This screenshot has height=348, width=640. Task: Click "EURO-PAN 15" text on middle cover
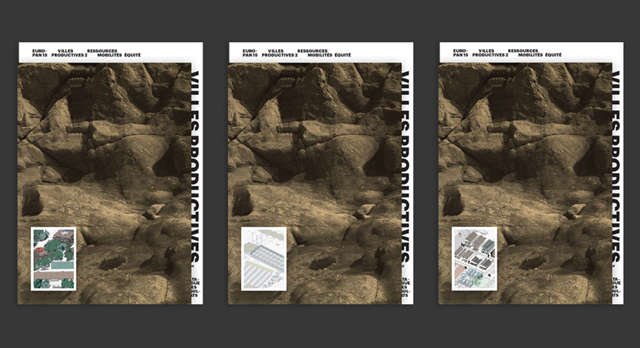250,53
